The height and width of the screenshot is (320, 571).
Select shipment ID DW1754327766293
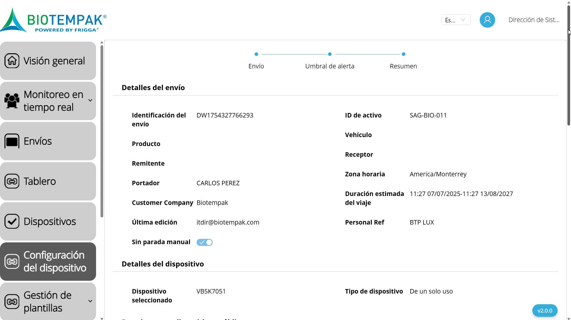pyautogui.click(x=225, y=115)
